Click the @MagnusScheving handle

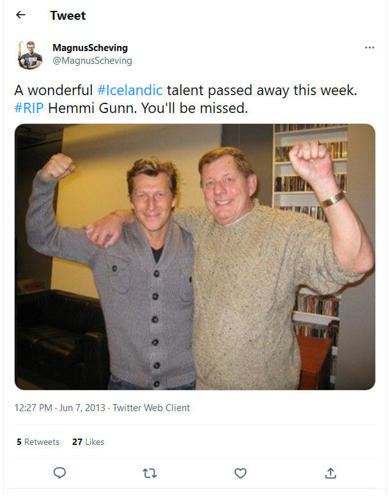92,61
